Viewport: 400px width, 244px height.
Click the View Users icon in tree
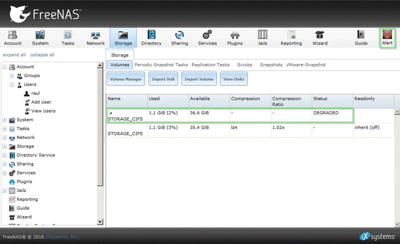tap(27, 111)
